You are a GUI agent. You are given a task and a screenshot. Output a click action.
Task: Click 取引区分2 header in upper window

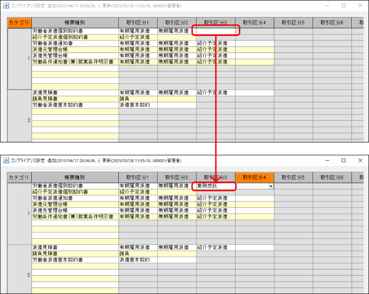pos(177,23)
